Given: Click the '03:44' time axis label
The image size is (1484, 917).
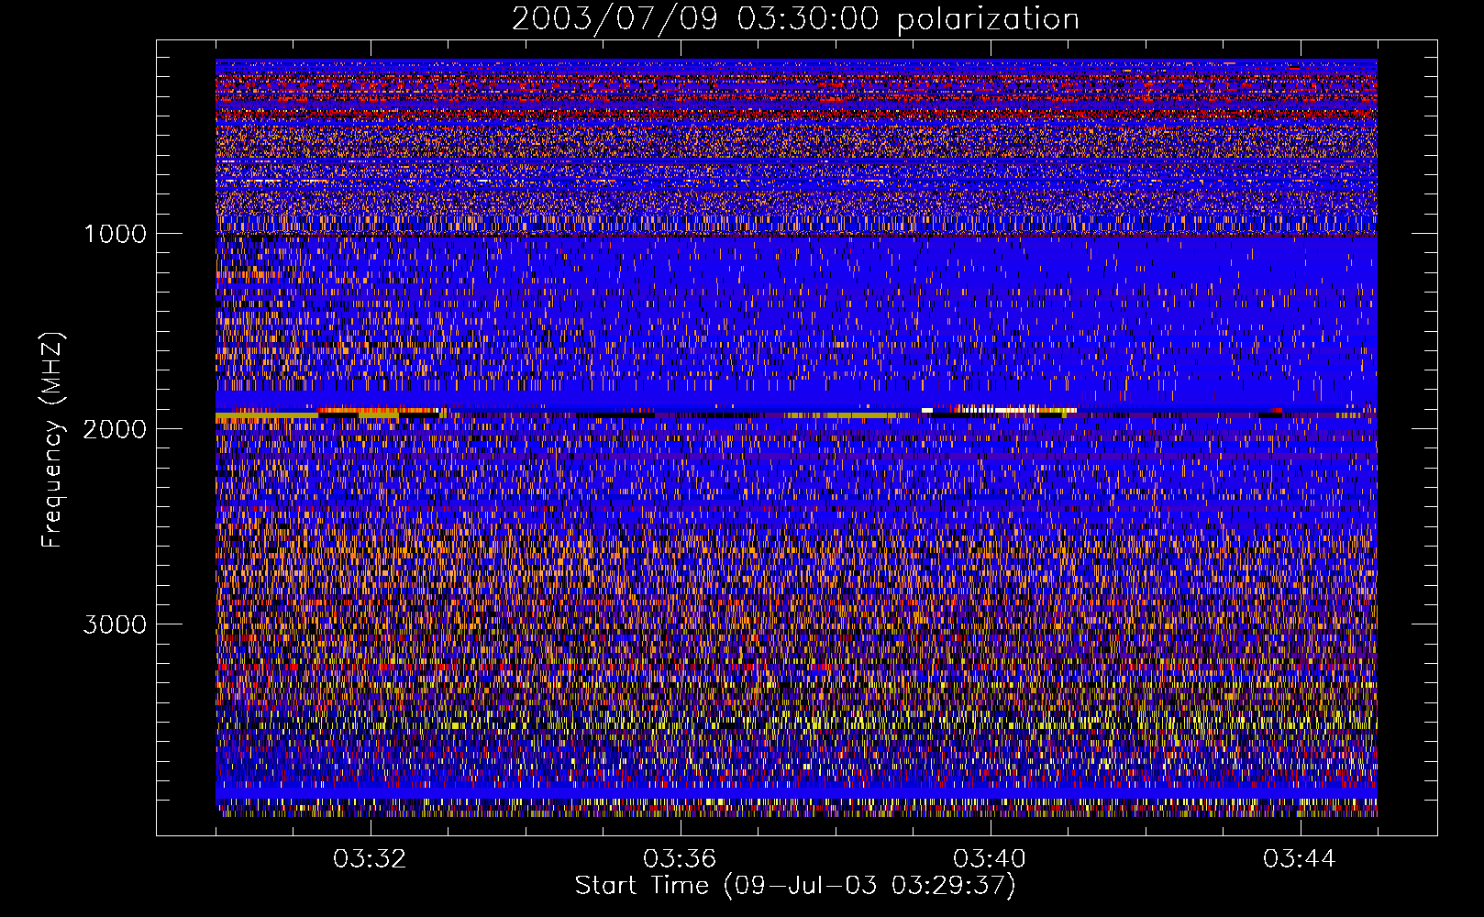Looking at the screenshot, I should [x=1300, y=859].
